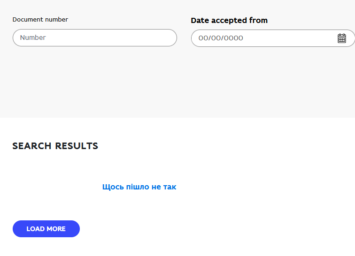Screen dimensions: 355x256
Task: Click the text label above the Number field
Action: [40, 20]
